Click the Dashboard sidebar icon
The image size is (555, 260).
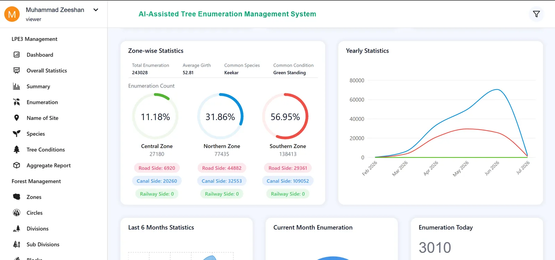pyautogui.click(x=16, y=55)
